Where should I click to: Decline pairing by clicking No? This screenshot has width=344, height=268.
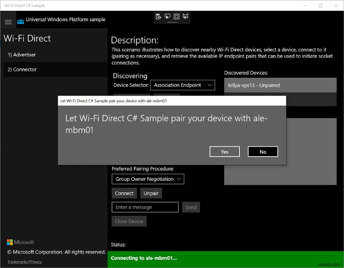[263, 151]
